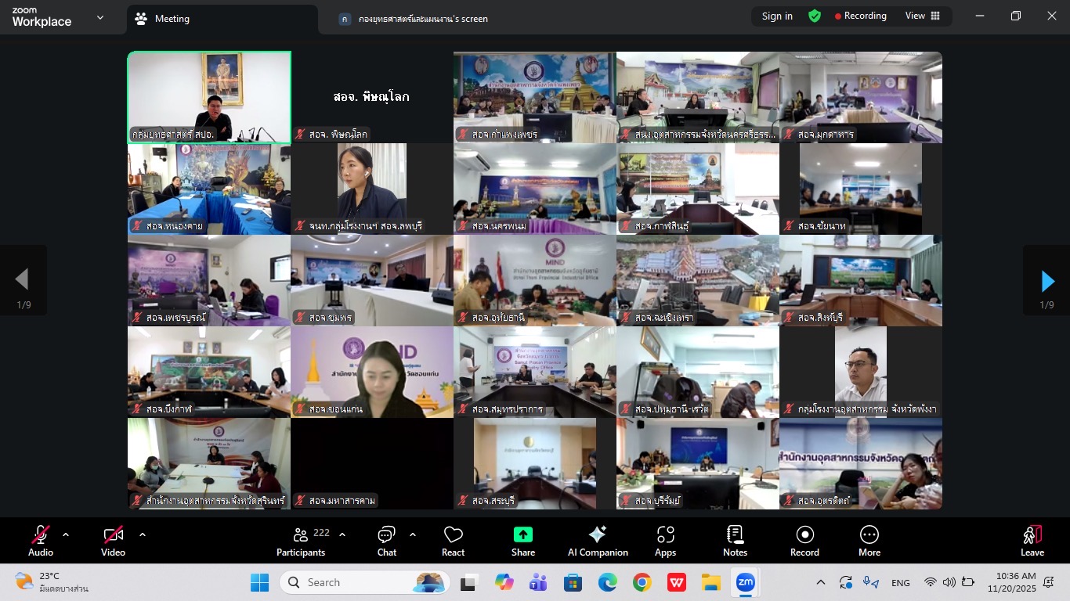
Task: Open the Apps panel
Action: (665, 541)
